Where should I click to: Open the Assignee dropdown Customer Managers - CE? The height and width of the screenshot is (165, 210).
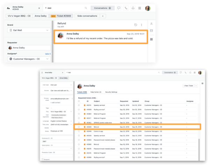pos(29,59)
